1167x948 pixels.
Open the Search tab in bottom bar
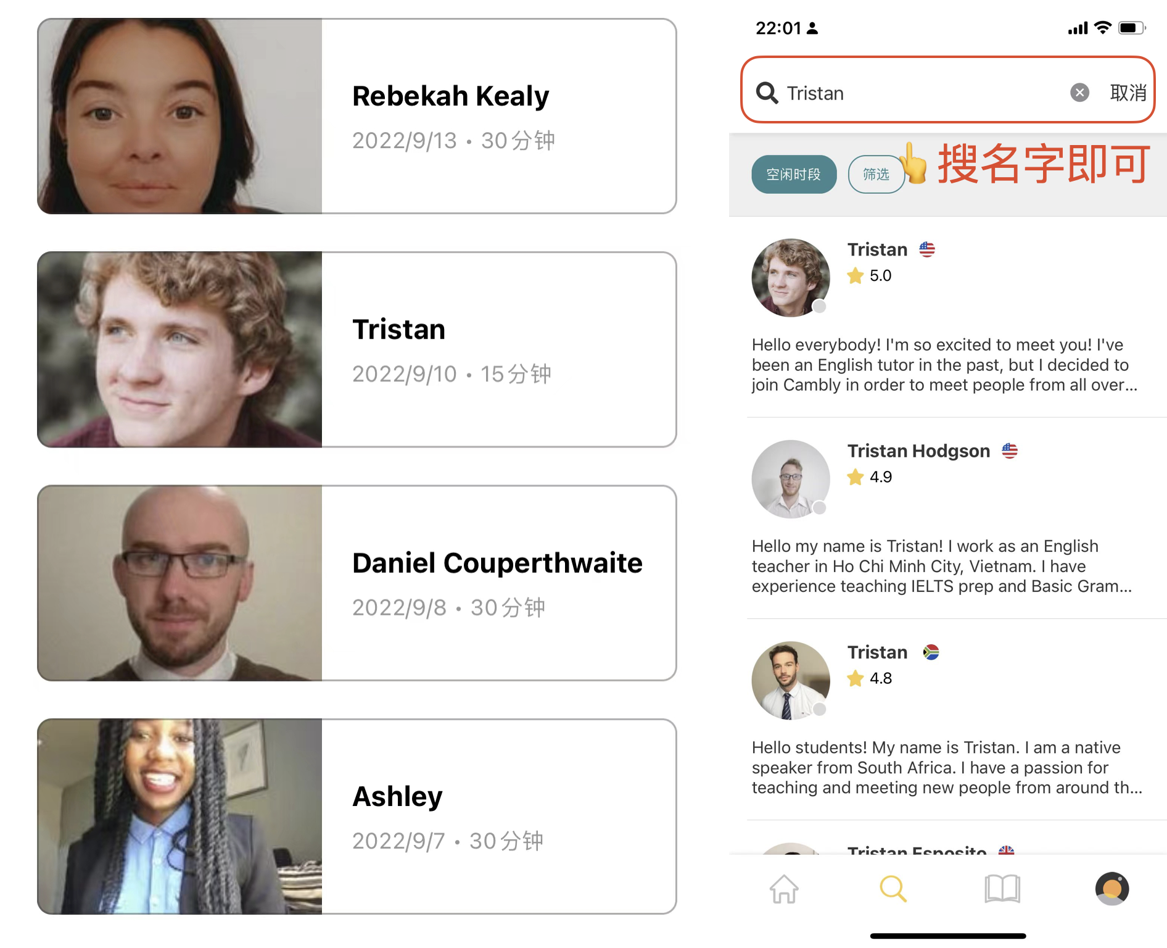click(893, 889)
